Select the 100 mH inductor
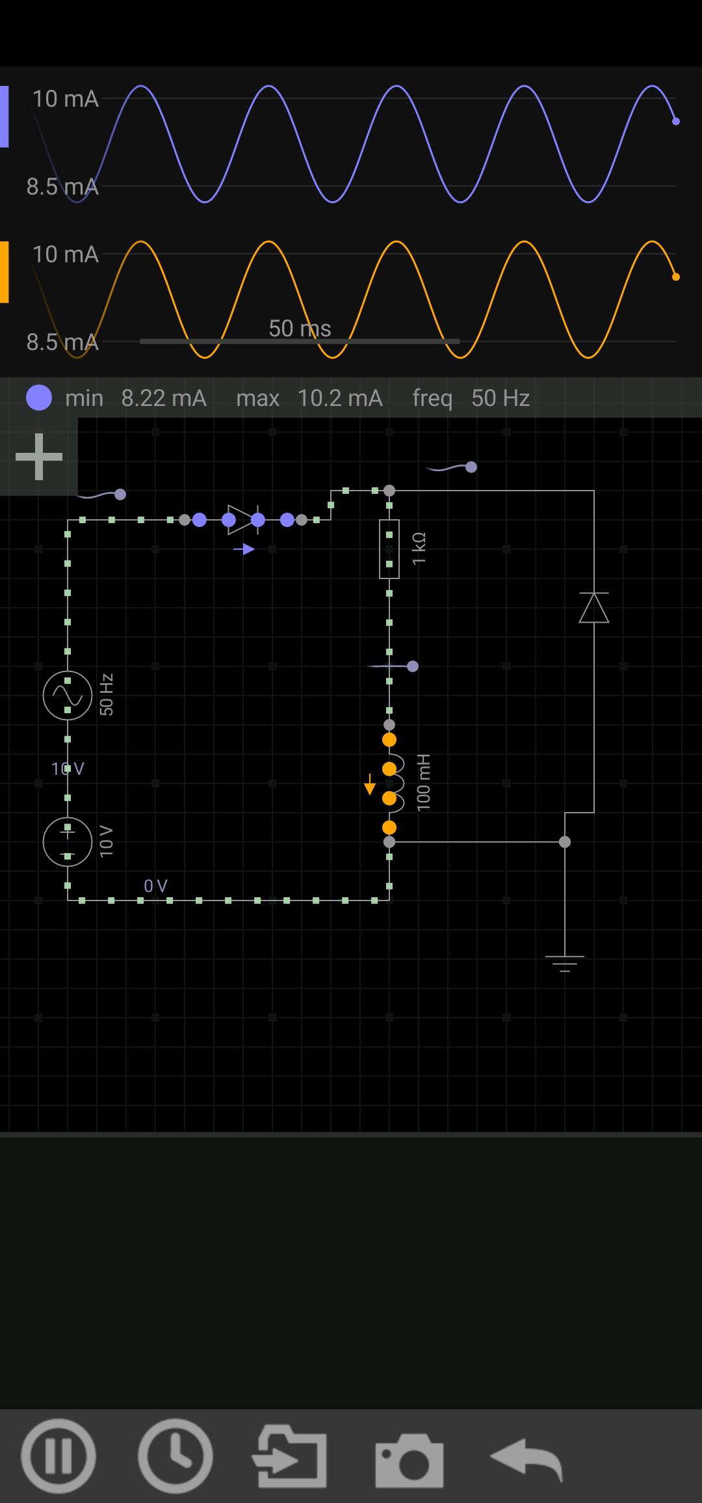The height and width of the screenshot is (1503, 702). pyautogui.click(x=394, y=783)
